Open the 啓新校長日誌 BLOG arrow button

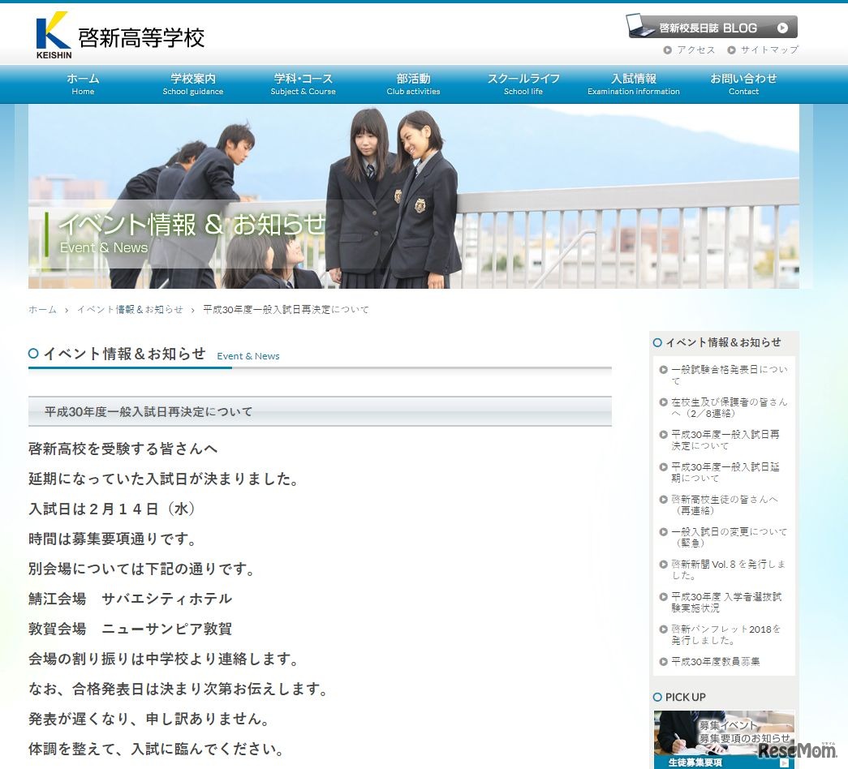[x=781, y=27]
